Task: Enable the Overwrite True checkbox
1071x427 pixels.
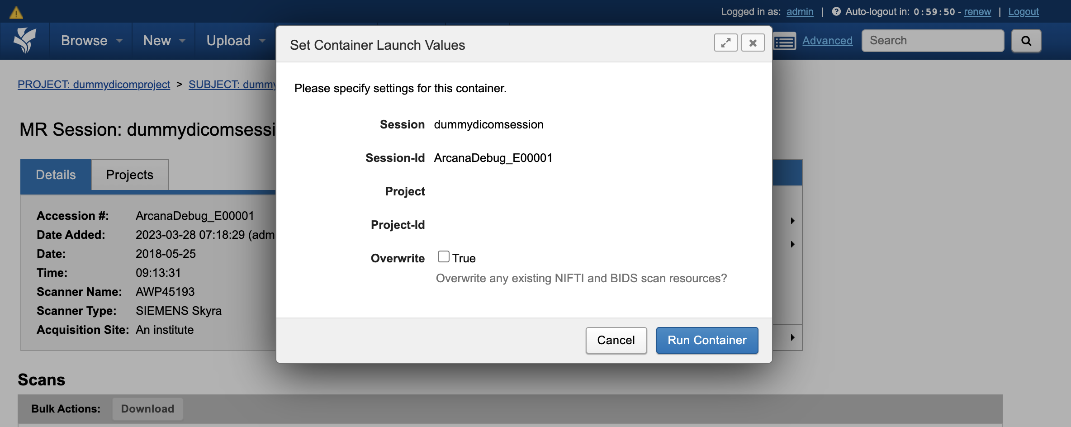Action: 443,257
